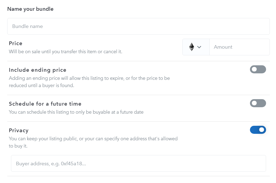
Task: Click the "Price" section label
Action: [16, 43]
